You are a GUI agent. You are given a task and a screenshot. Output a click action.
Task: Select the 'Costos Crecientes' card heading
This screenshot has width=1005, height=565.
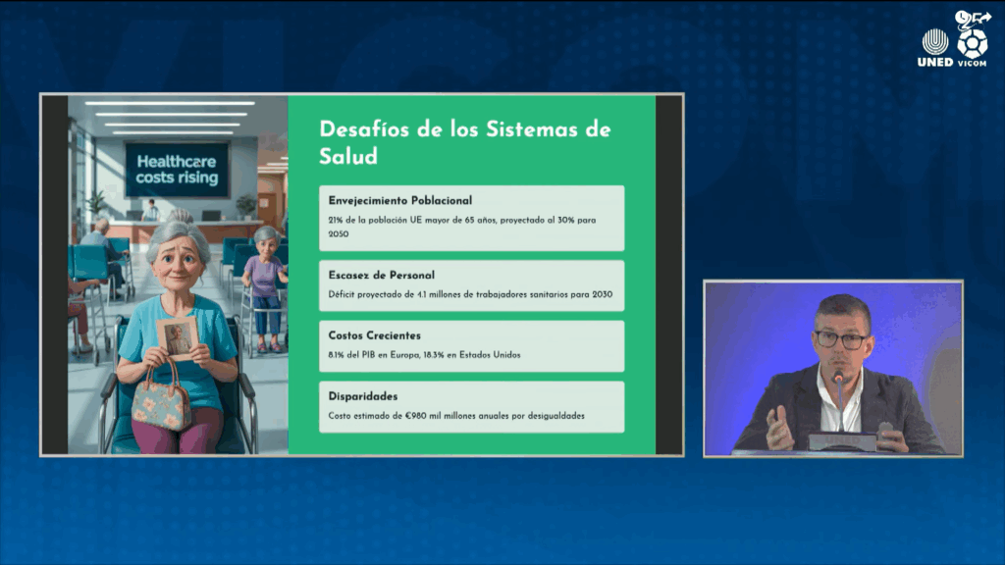tap(376, 335)
